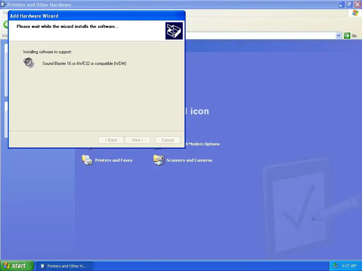Close the Printers and Other Hardware window
The height and width of the screenshot is (271, 362).
point(357,4)
